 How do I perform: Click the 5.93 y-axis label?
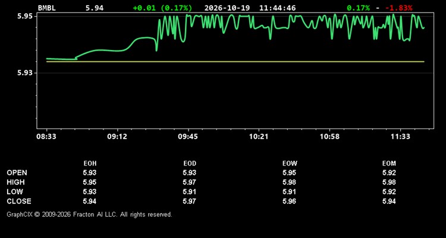tap(25, 73)
